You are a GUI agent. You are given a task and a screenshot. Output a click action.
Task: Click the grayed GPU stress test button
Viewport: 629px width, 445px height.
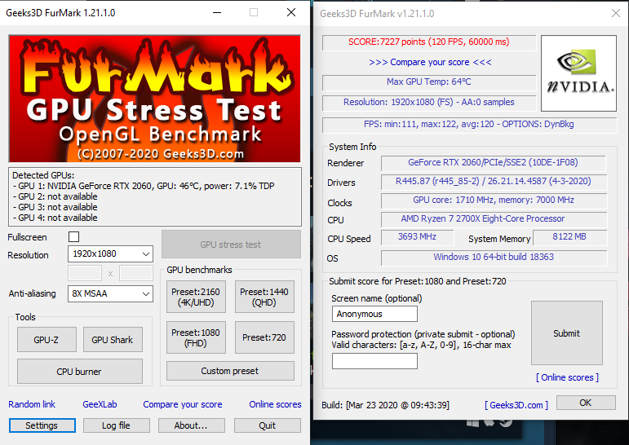coord(231,245)
